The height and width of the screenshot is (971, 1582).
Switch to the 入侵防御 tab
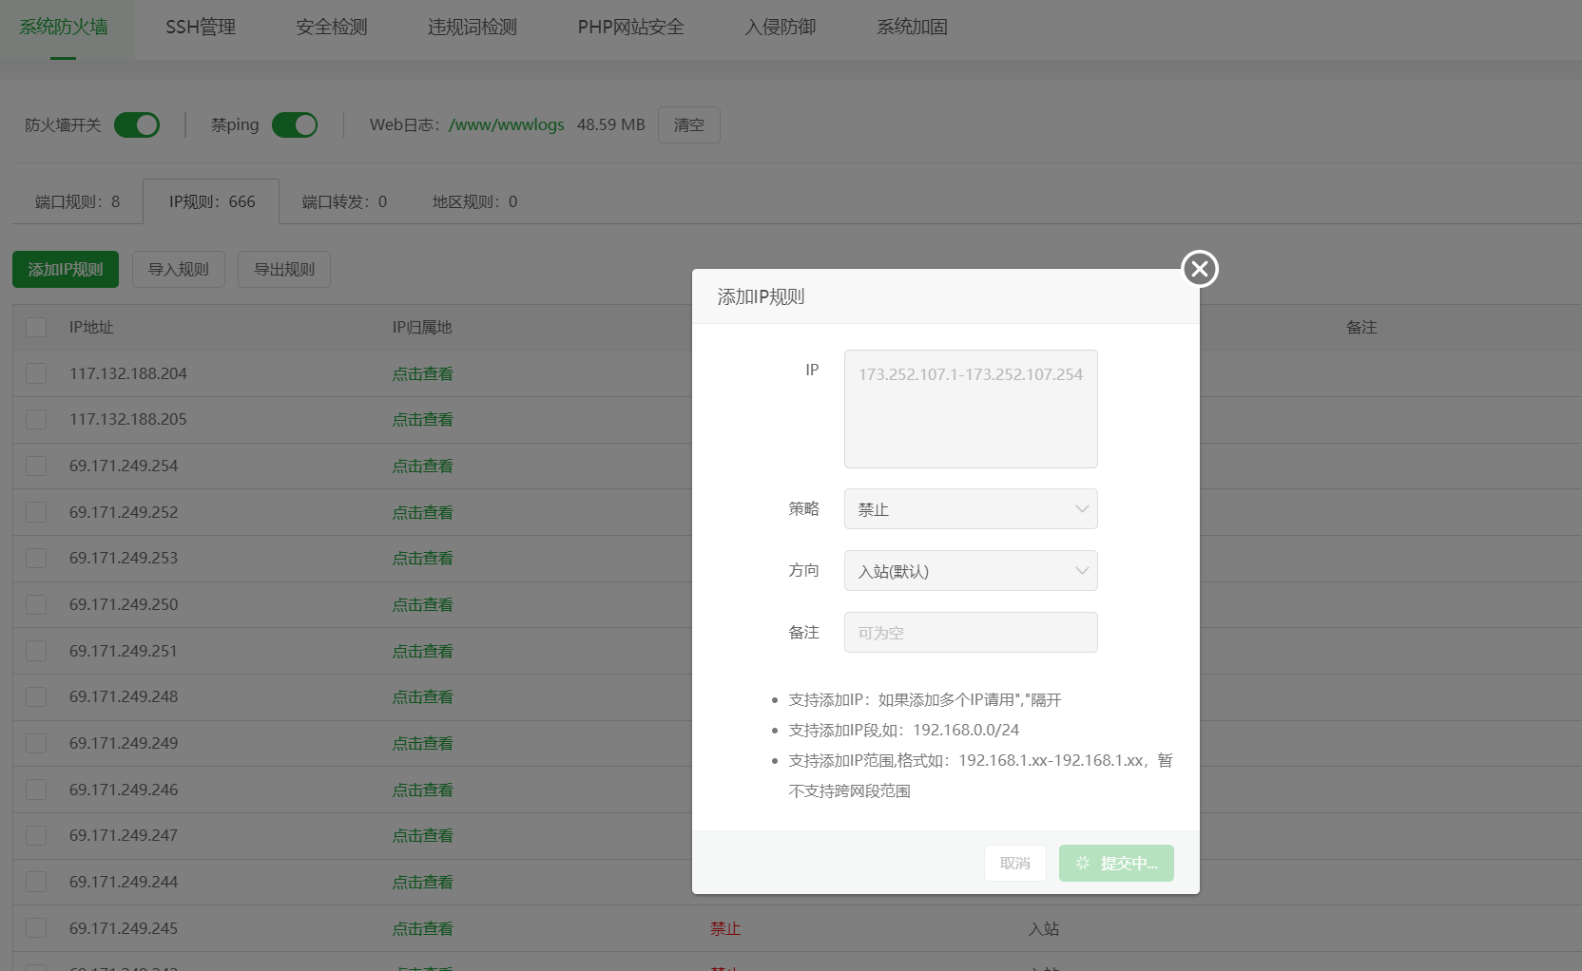(x=781, y=28)
